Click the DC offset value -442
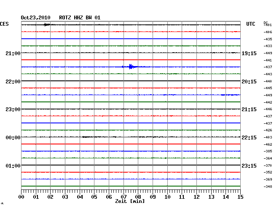The height and width of the screenshot is (208, 274). (x=268, y=102)
